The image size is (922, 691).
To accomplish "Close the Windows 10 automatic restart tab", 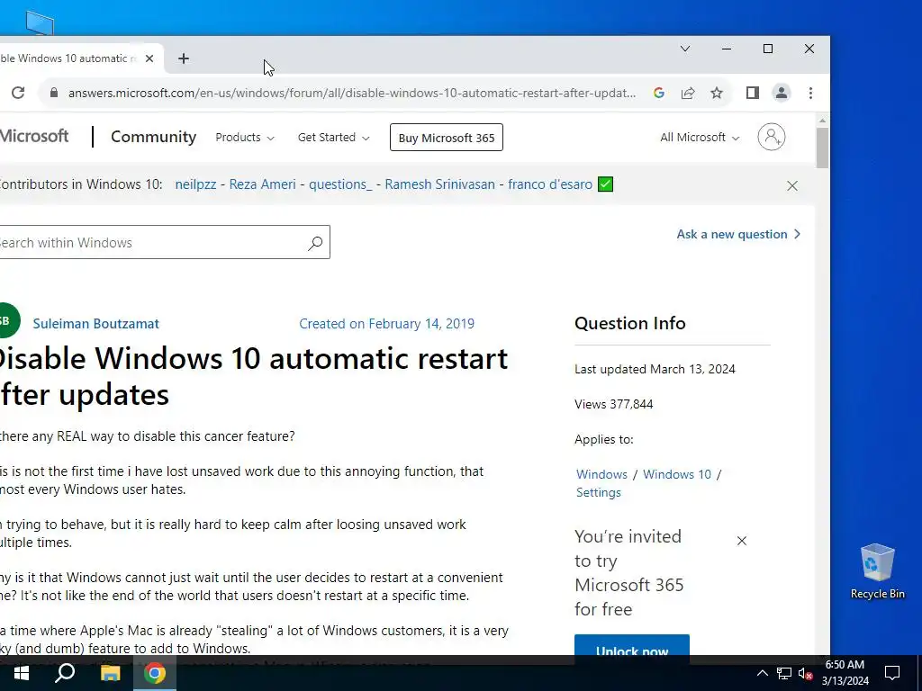I will [149, 58].
